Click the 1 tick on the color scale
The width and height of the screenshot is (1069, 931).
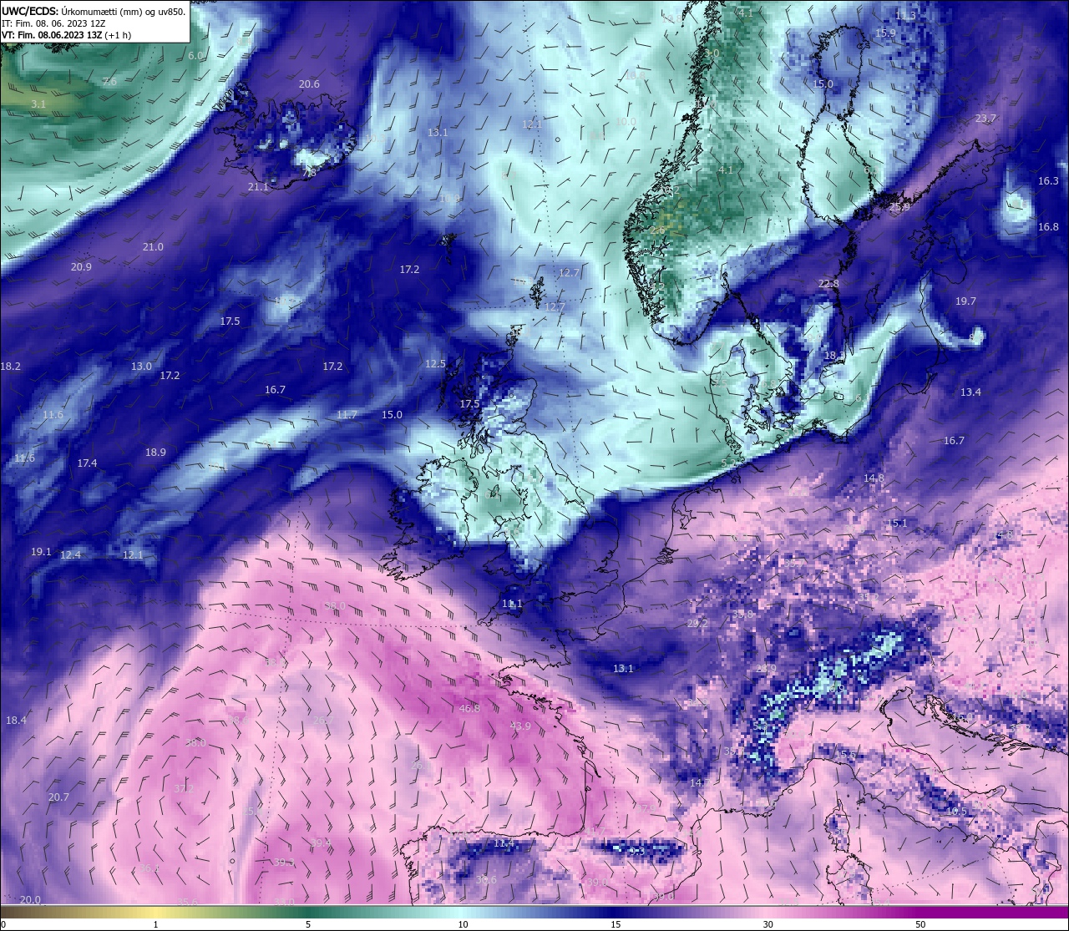pyautogui.click(x=155, y=924)
